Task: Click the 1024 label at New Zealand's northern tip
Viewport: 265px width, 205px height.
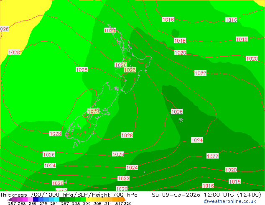Action: [x=110, y=30]
